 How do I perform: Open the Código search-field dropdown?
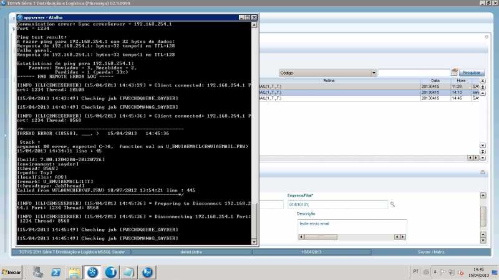point(374,73)
